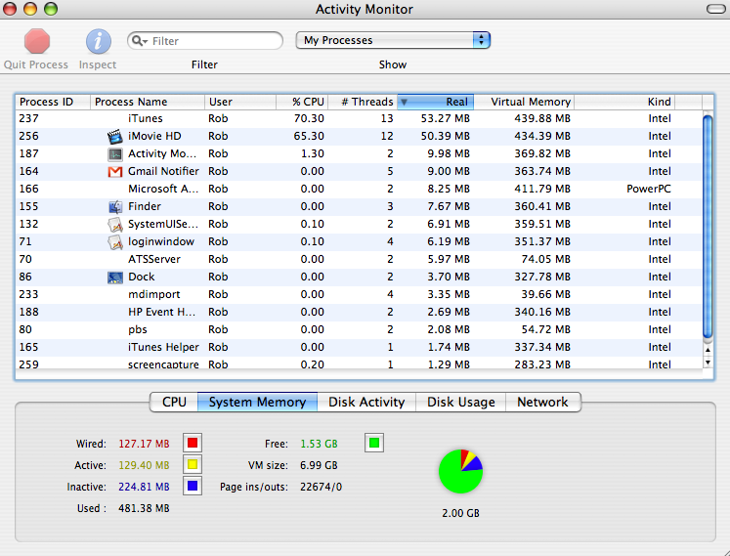
Task: Open the Disk Activity tab
Action: click(366, 402)
